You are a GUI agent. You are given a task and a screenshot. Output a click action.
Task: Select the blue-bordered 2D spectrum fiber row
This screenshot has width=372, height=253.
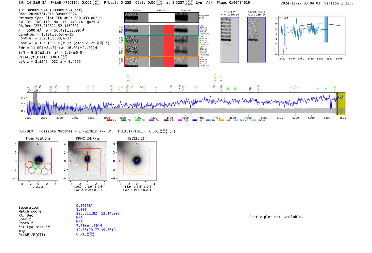coord(162,30)
